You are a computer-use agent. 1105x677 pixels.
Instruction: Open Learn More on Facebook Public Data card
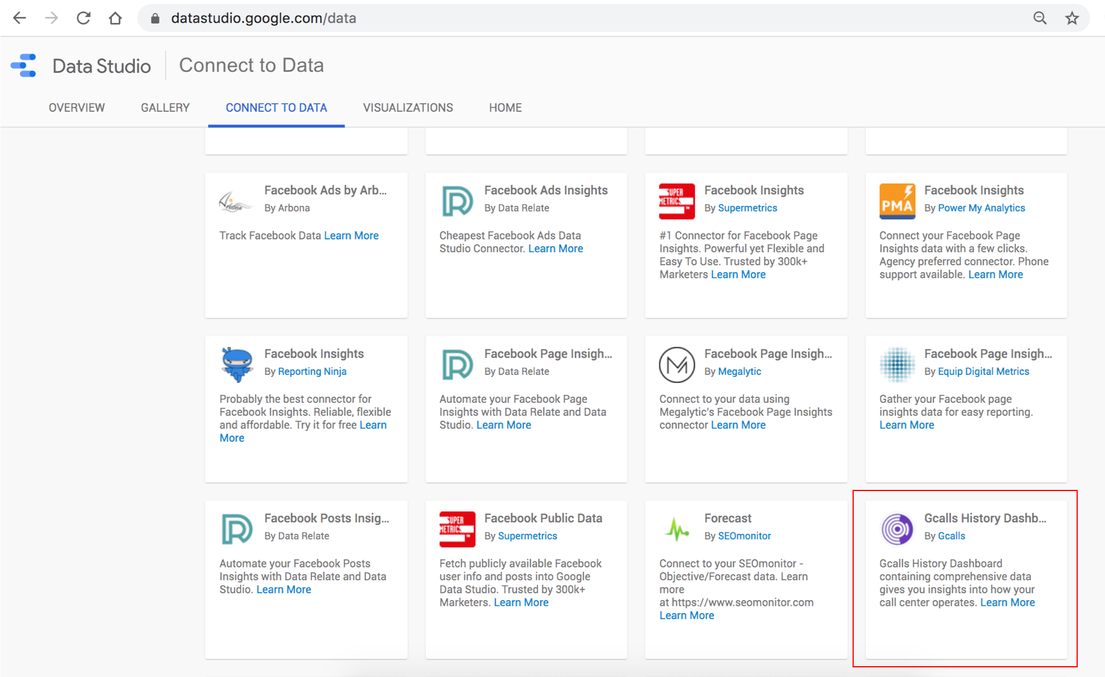[x=521, y=602]
